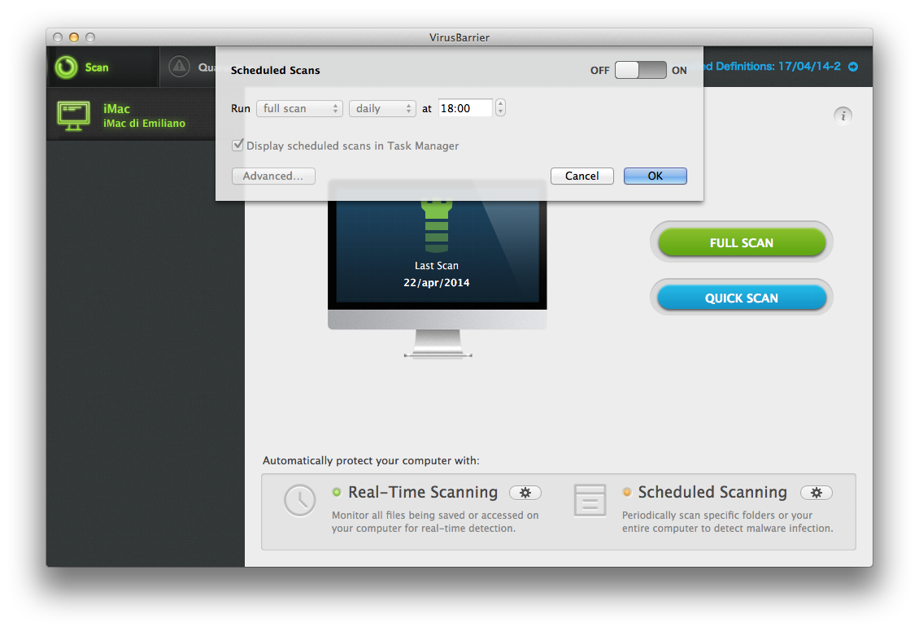Viewport: 919px width, 631px height.
Task: Toggle Display scheduled scans in Task Manager
Action: click(238, 146)
